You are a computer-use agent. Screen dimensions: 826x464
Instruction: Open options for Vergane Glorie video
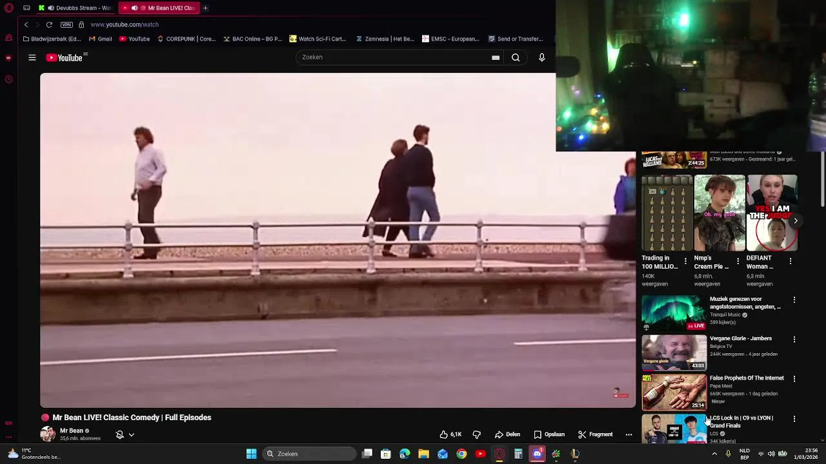tap(794, 339)
